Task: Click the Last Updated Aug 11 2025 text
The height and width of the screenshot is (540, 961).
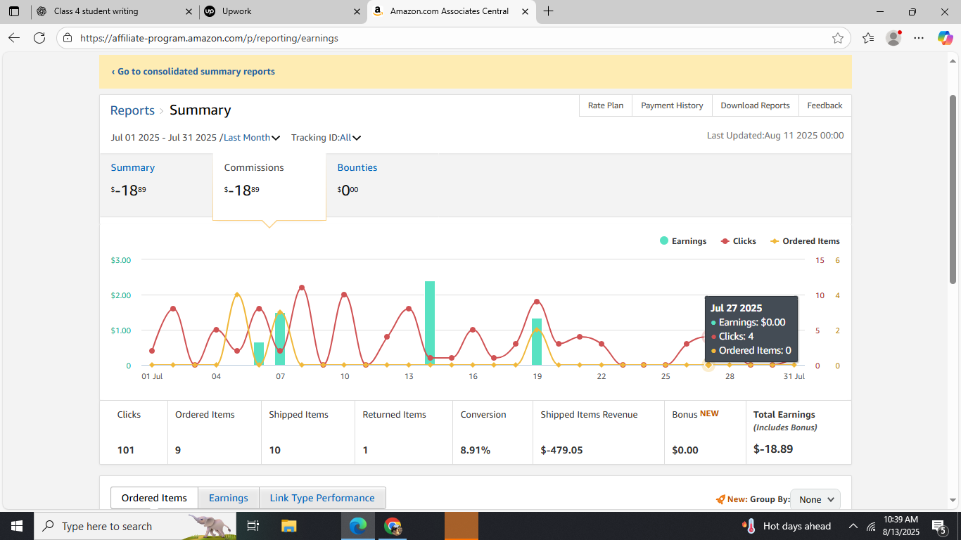Action: [775, 136]
